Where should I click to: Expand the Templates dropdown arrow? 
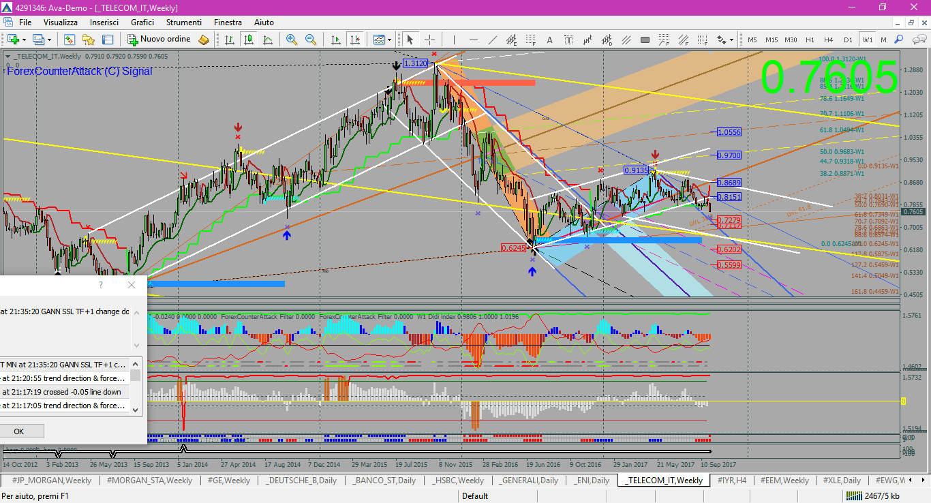[389, 40]
